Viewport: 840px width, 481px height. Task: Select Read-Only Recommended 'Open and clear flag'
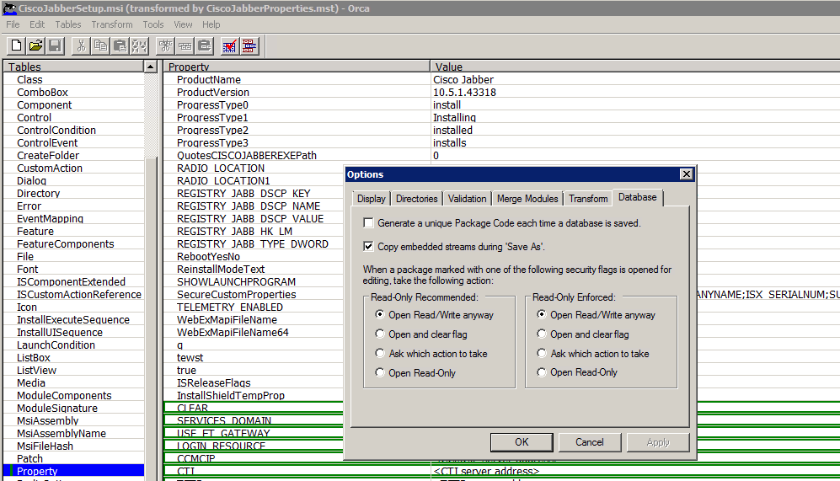[x=380, y=334]
